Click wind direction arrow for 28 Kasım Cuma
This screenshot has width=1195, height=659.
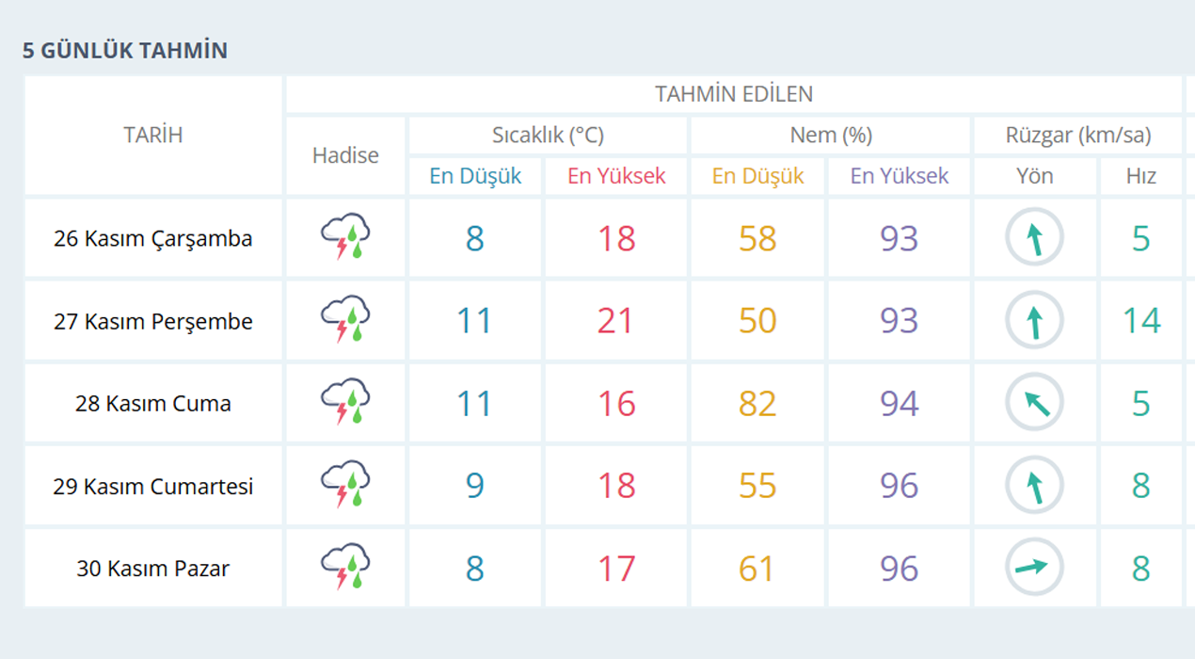(1034, 403)
